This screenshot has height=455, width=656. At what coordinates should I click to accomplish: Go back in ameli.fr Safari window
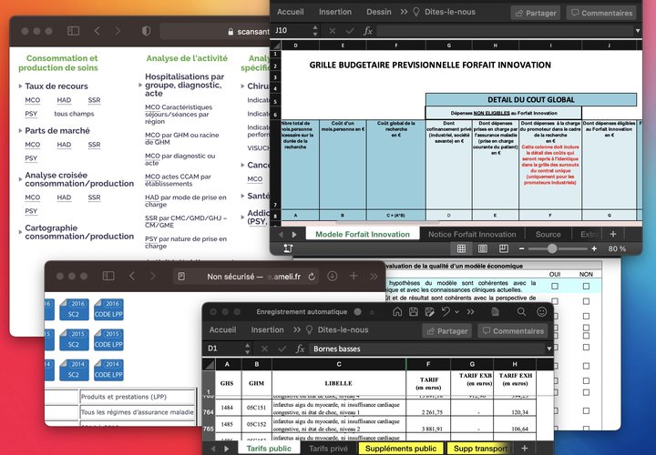pos(132,276)
